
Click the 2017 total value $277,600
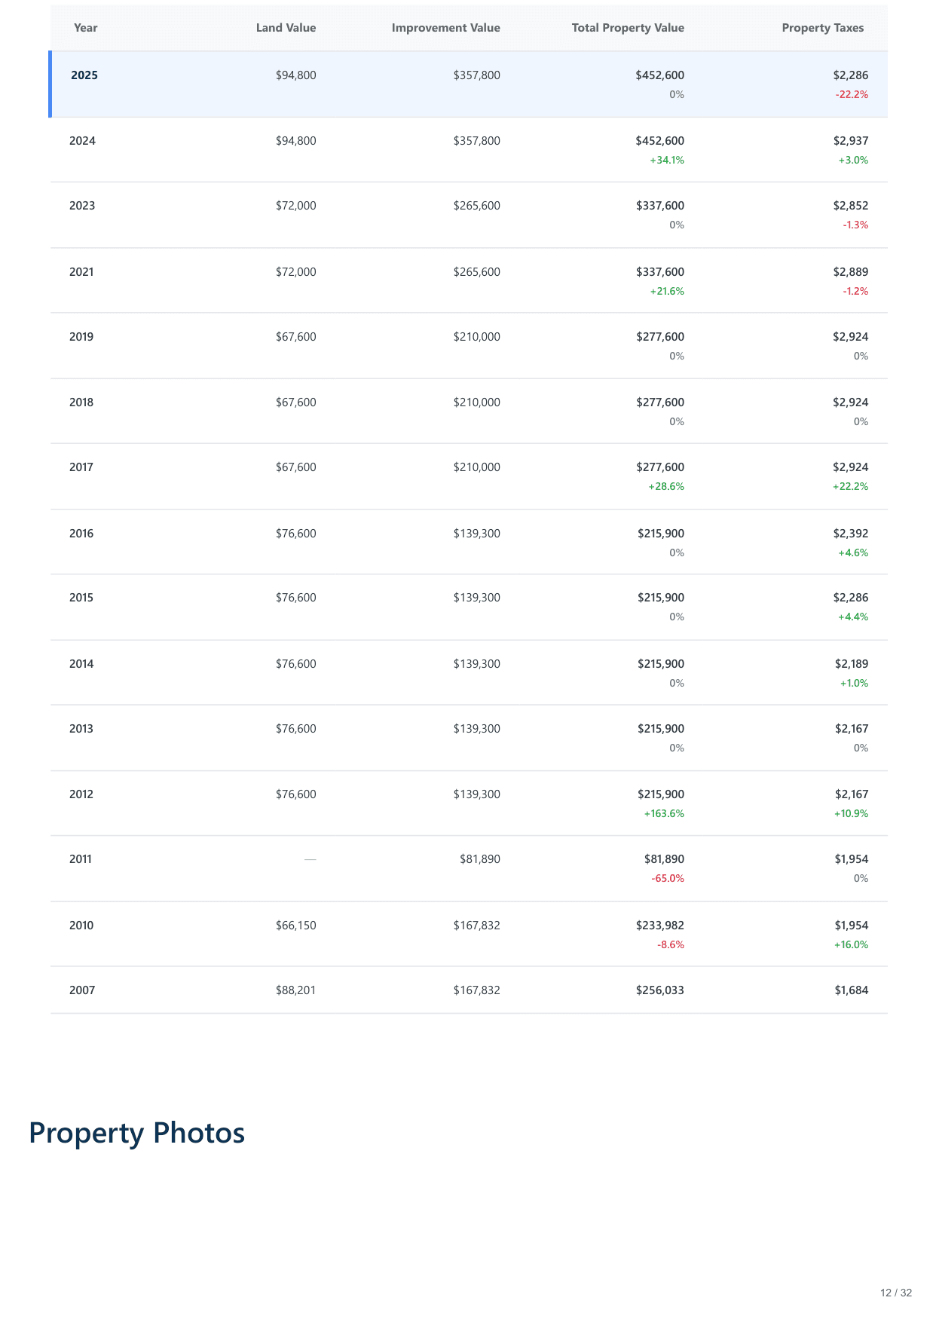click(x=659, y=467)
